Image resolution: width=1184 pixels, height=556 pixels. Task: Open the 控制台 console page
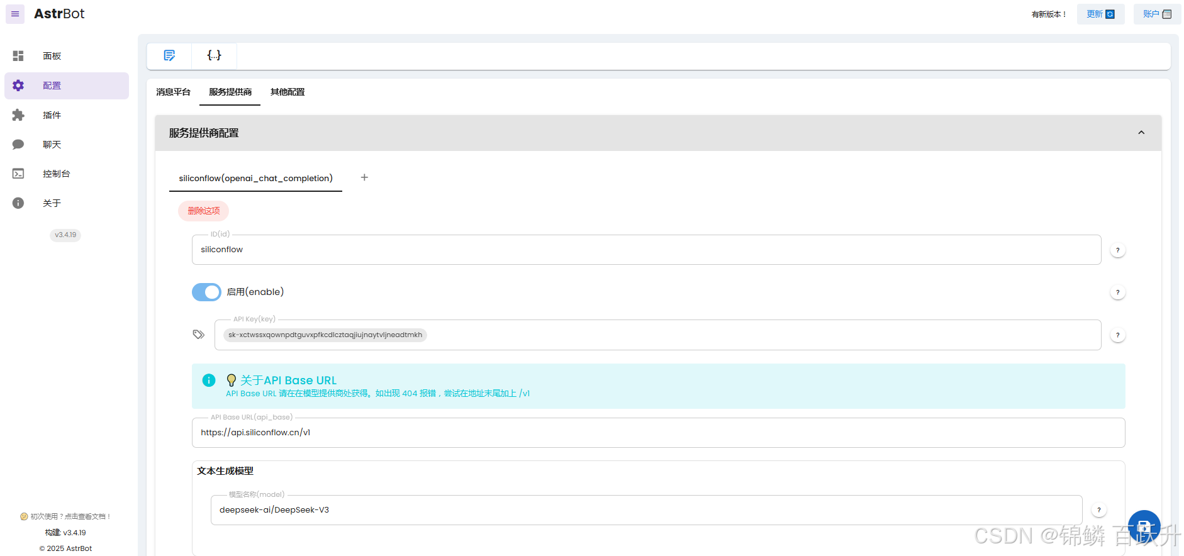click(x=67, y=174)
